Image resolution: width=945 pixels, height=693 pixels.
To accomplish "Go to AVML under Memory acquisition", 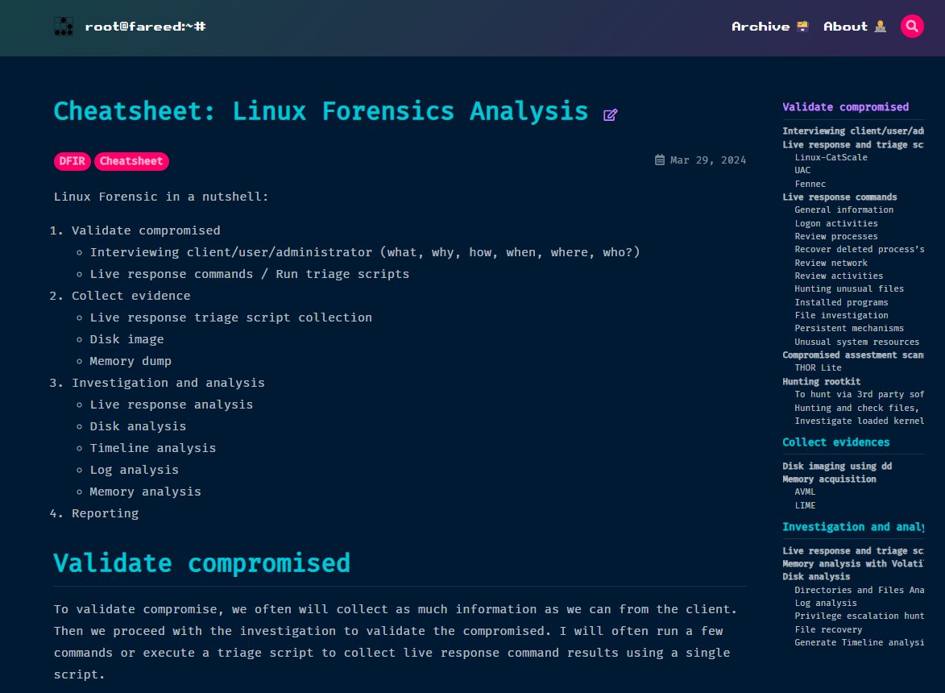I will [x=805, y=492].
